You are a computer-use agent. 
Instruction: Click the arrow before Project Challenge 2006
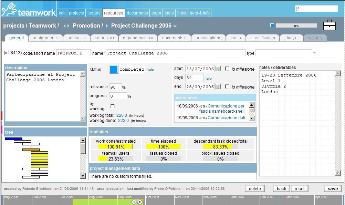pyautogui.click(x=107, y=26)
